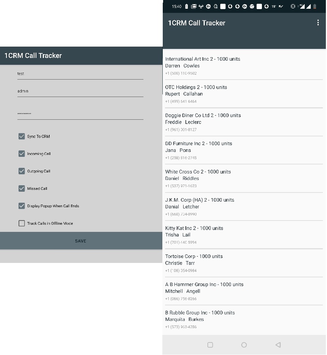This screenshot has height=355, width=327.
Task: Click the phone number under Trisha Lail
Action: click(181, 242)
